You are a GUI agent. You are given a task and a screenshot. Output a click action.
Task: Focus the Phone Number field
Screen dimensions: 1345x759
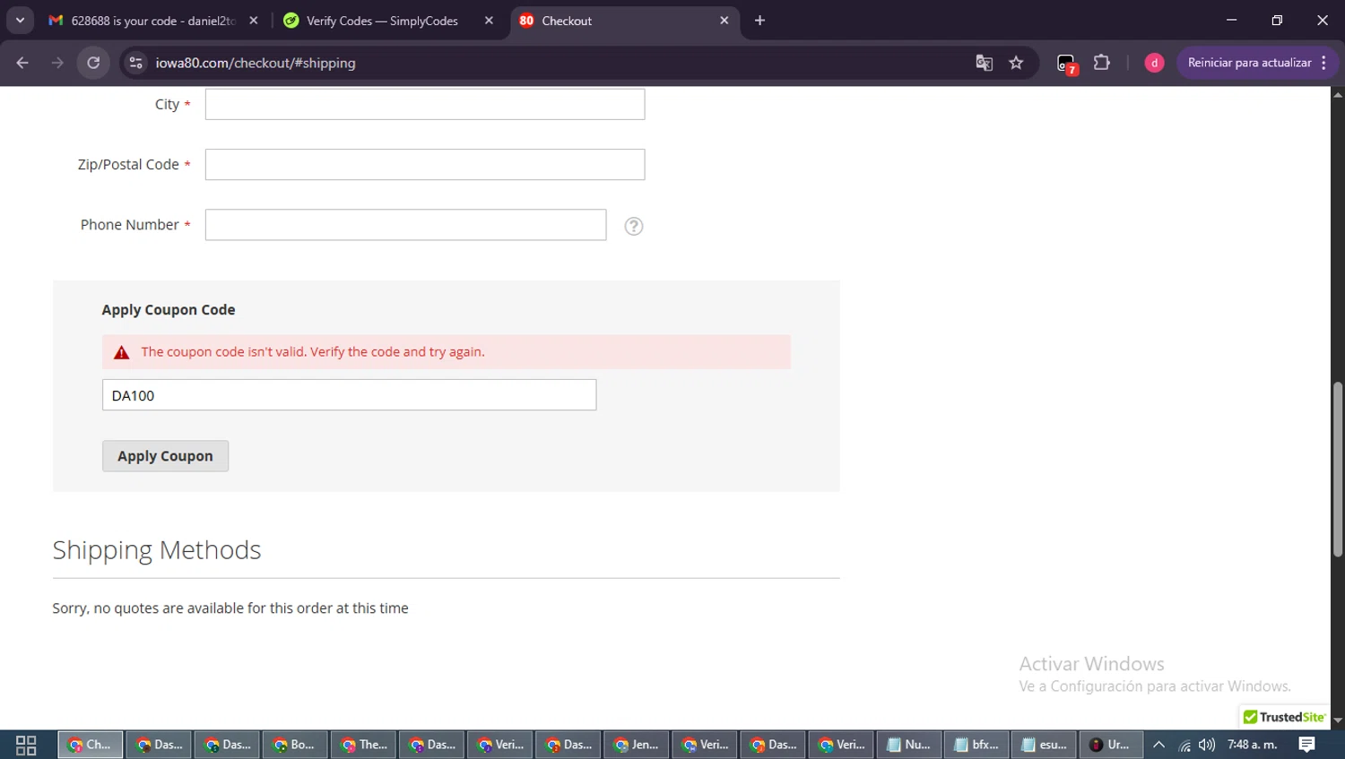(x=405, y=225)
